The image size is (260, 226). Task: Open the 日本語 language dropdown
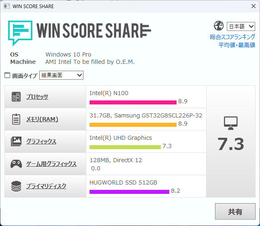[241, 26]
